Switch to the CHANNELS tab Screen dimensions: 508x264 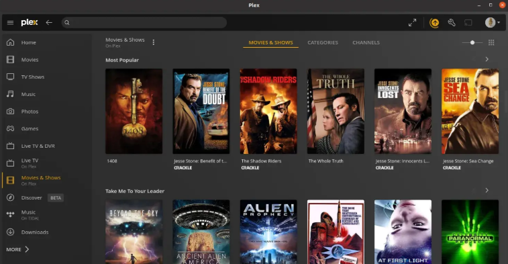coord(366,42)
